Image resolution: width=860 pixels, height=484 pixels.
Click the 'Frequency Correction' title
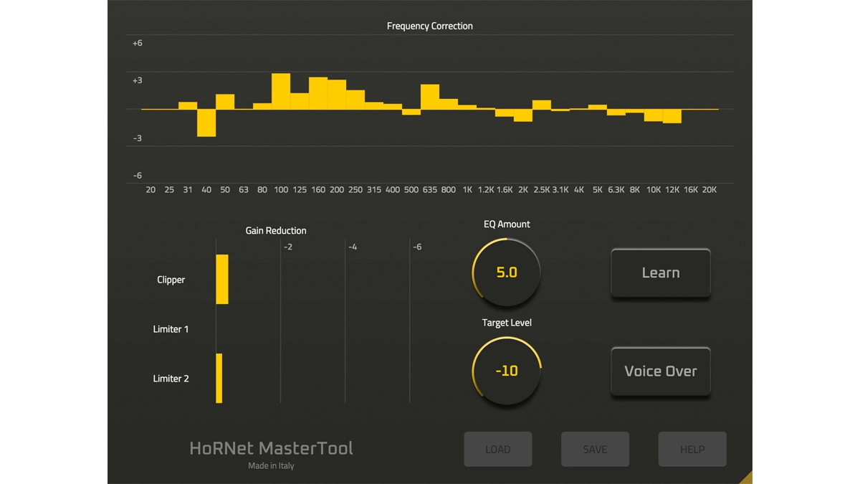click(430, 26)
